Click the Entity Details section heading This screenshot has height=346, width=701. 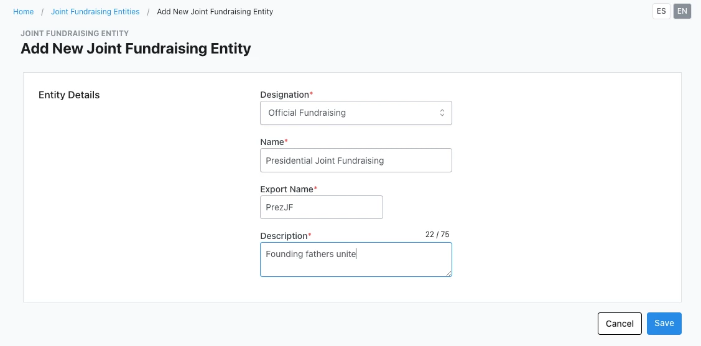point(69,95)
